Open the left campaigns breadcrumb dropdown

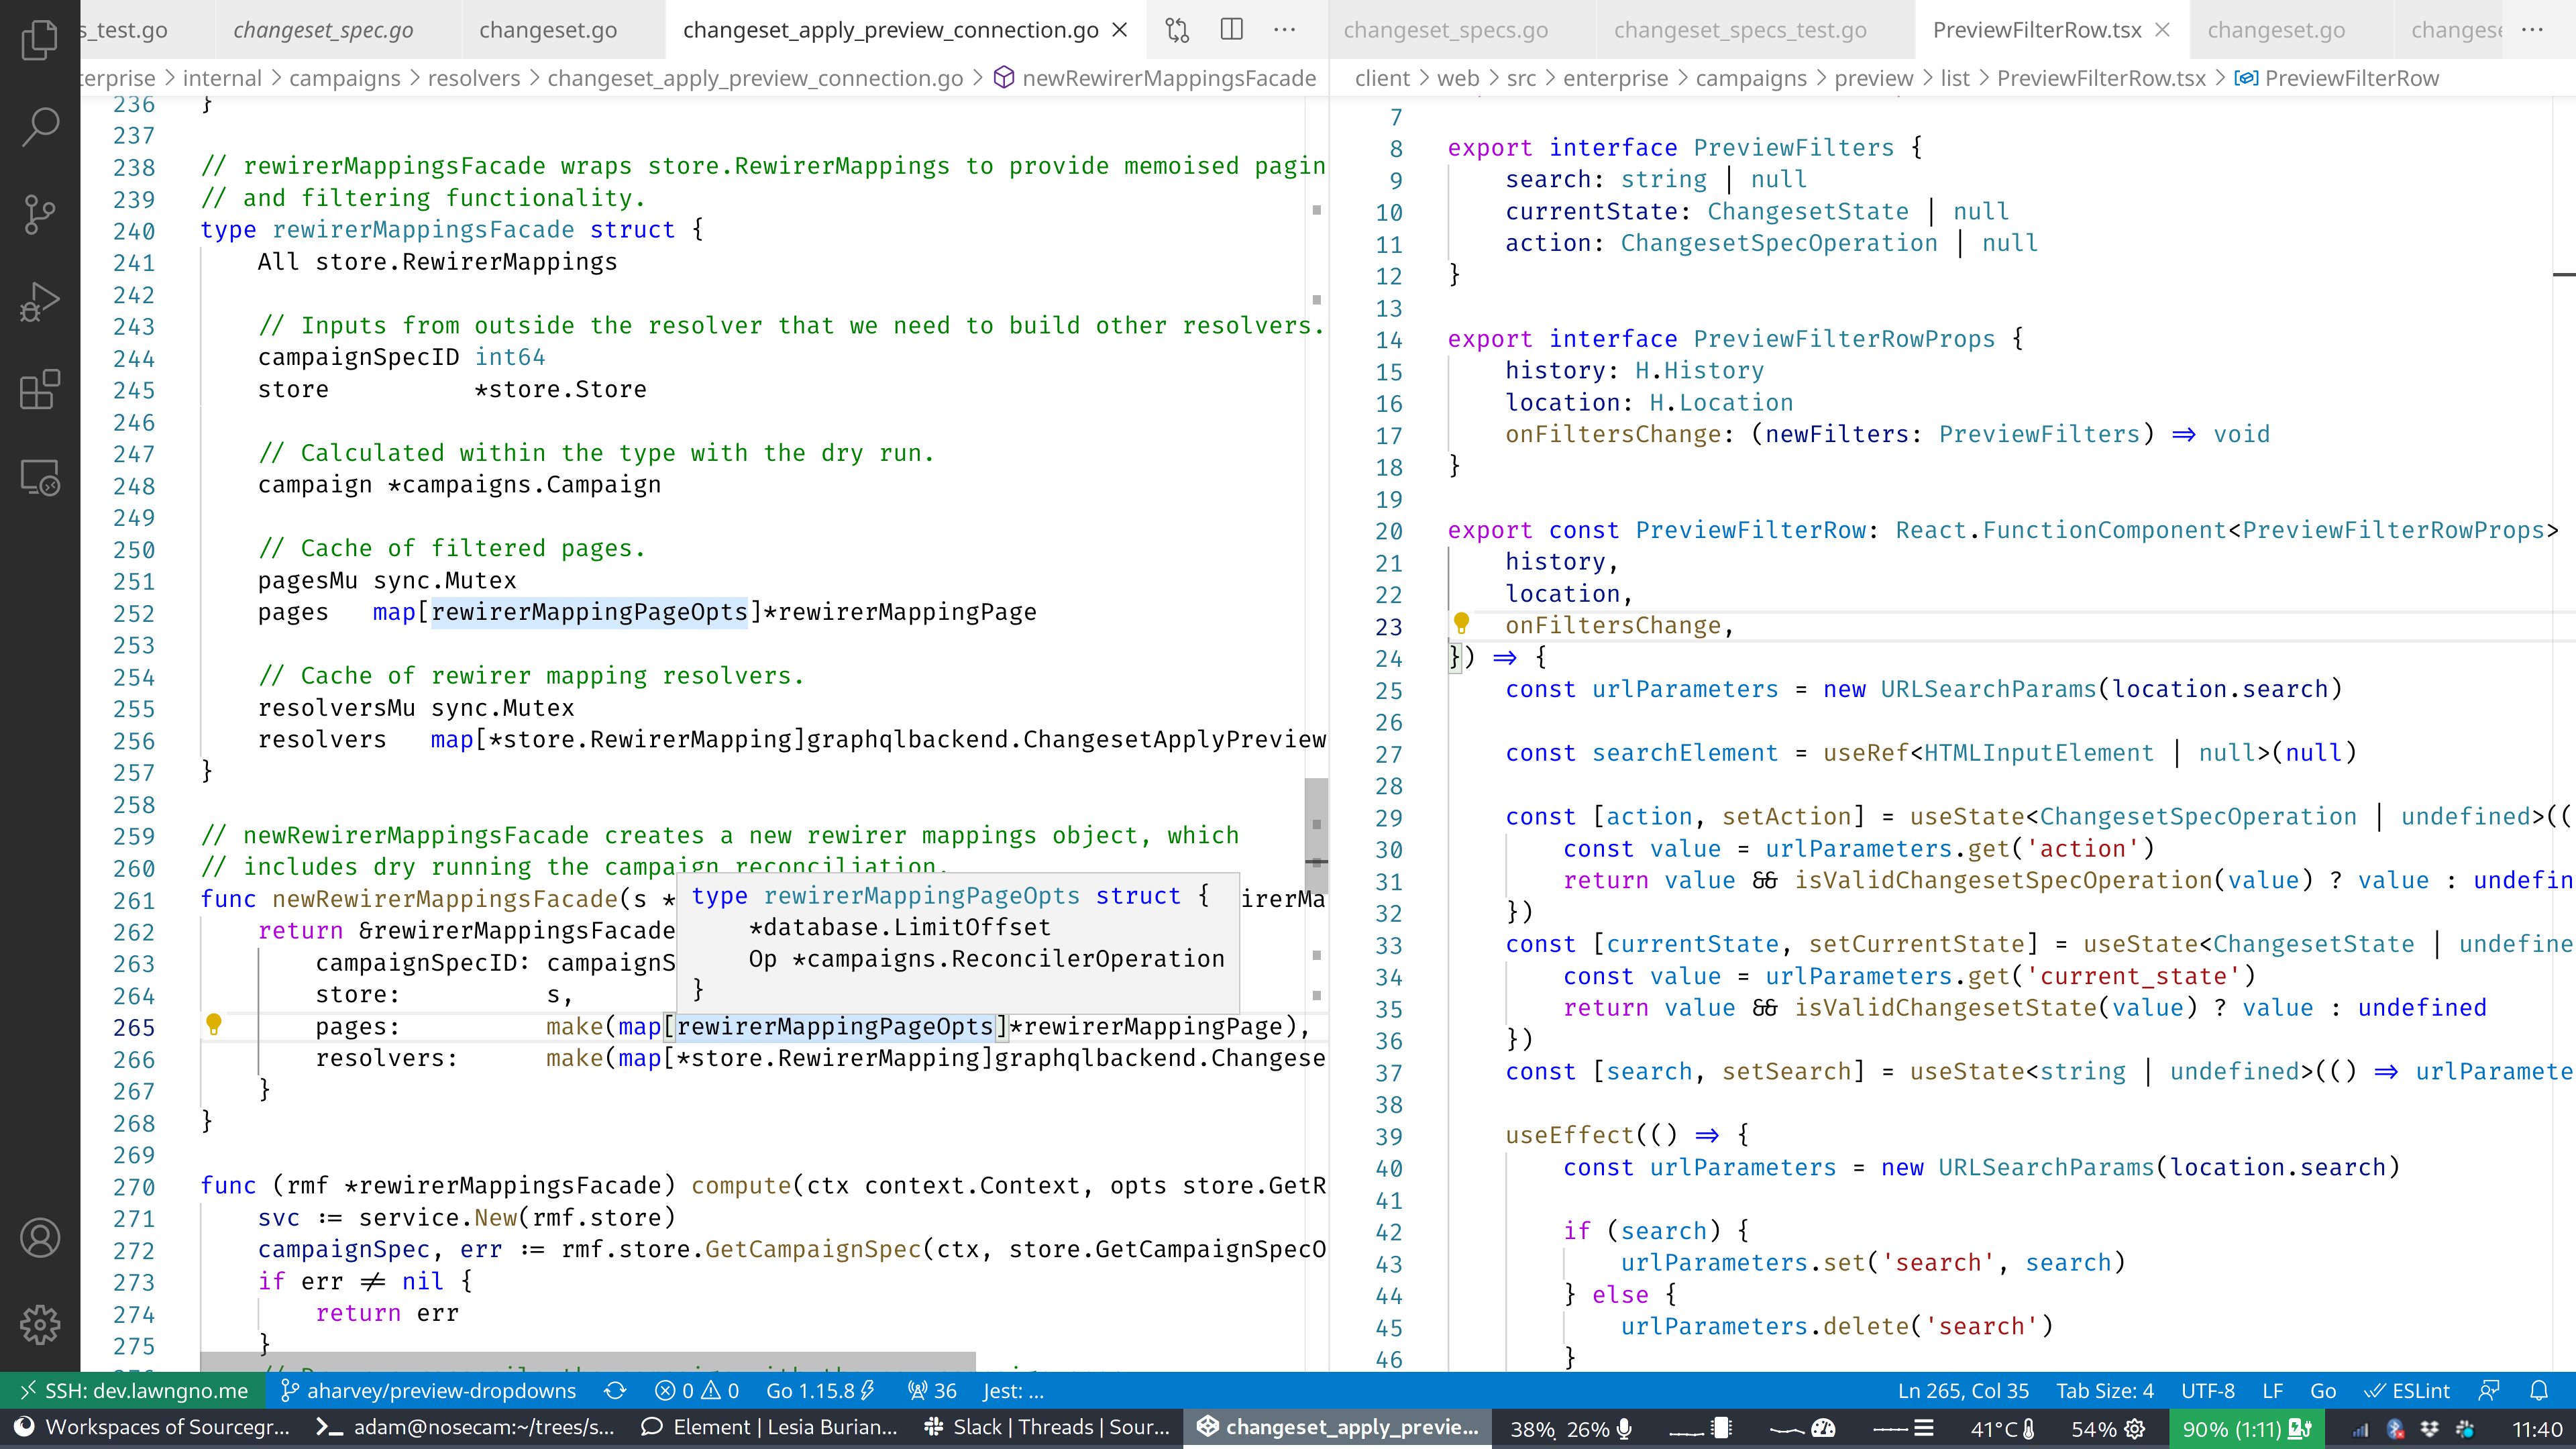pyautogui.click(x=345, y=78)
